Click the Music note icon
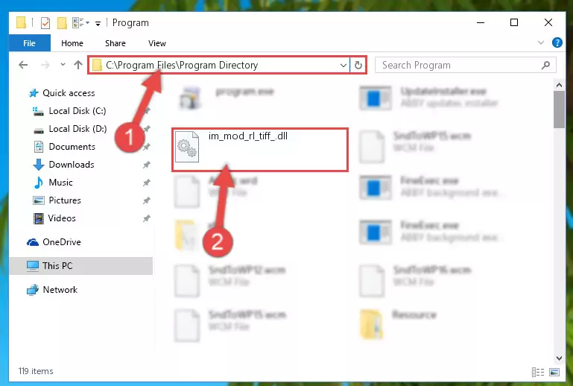Screen dimensions: 573x386 tap(38, 183)
